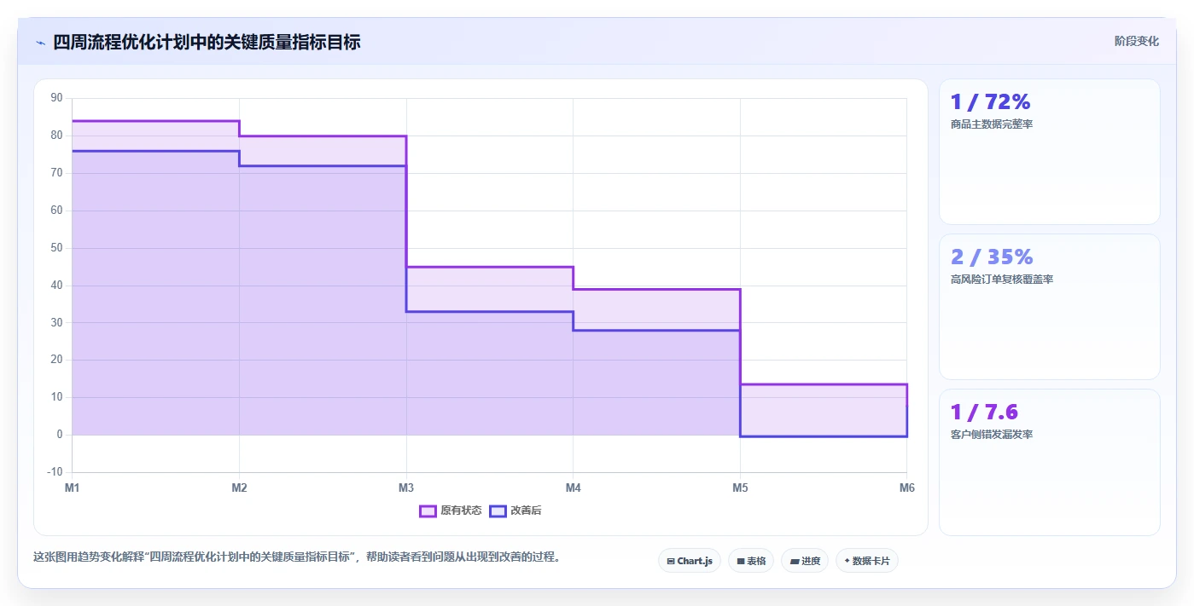Select the 数据卡片 chip
Screen dimensions: 1194x606
[867, 561]
